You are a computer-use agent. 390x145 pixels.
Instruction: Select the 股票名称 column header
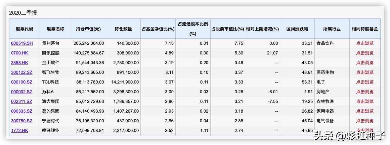(55, 29)
